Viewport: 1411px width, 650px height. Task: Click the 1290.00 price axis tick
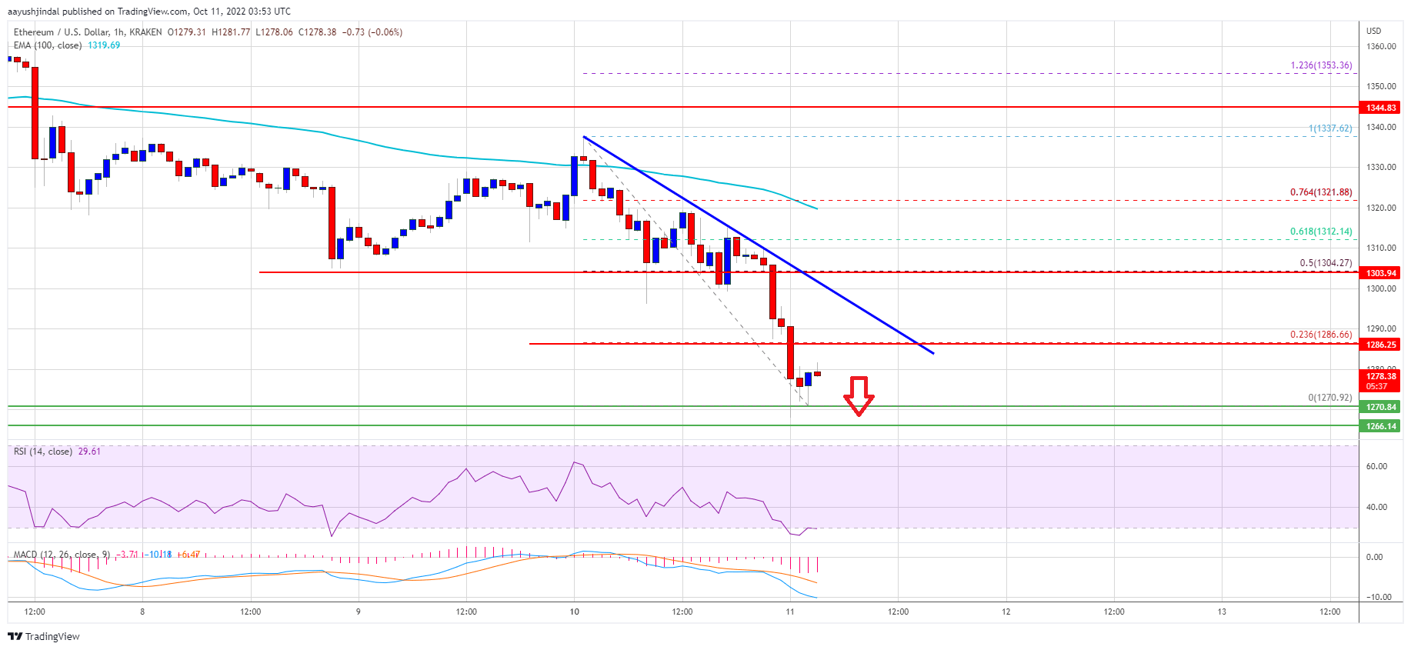[1381, 328]
